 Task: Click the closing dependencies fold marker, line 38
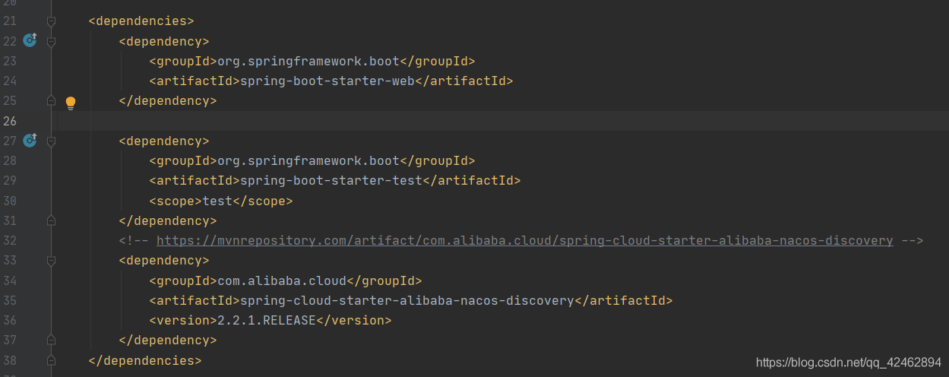[x=51, y=360]
